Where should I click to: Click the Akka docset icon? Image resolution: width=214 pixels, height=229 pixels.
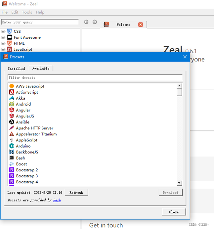12,98
